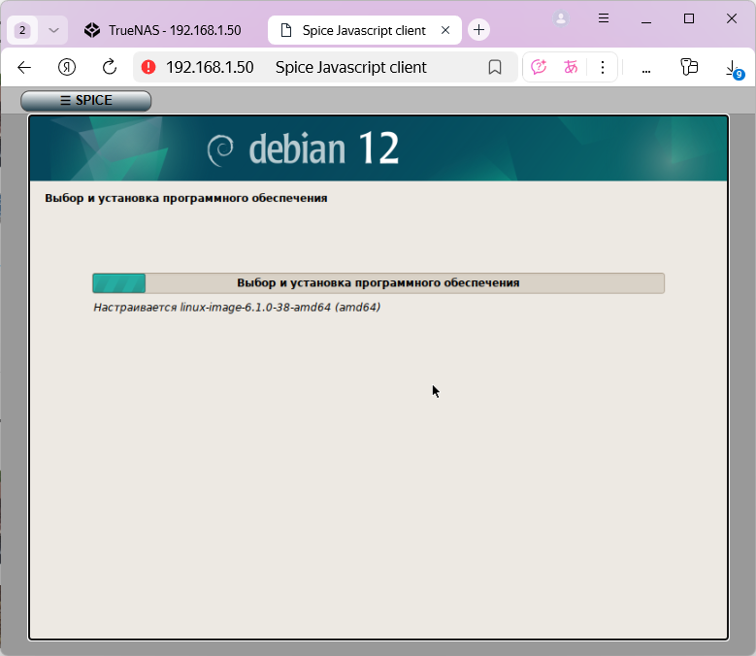Image resolution: width=756 pixels, height=656 pixels.
Task: Reload the current page
Action: click(110, 68)
